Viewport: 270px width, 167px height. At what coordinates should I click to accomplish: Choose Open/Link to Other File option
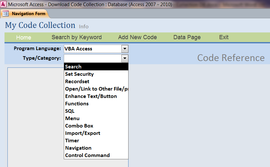pos(96,89)
